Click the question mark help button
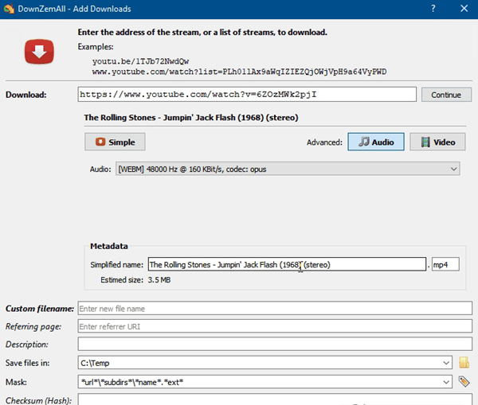 (x=433, y=8)
